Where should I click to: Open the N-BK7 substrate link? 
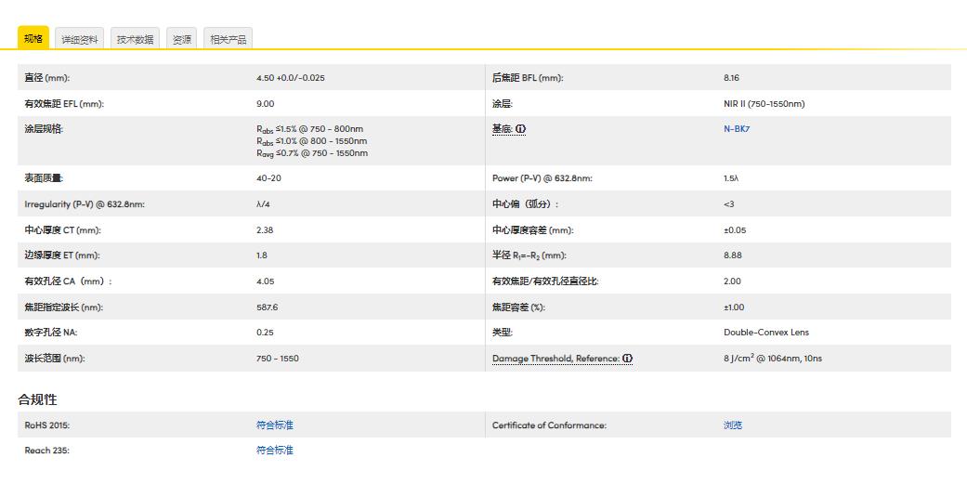coord(737,129)
